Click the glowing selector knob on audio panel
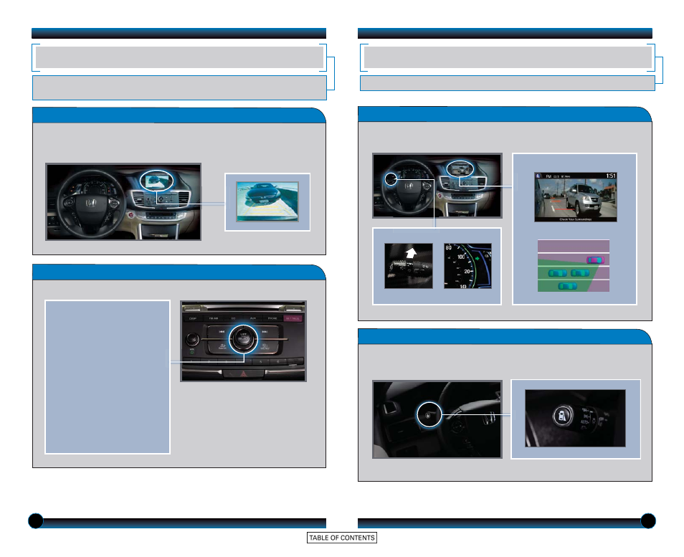Screen dimensions: 684x557 tap(243, 338)
